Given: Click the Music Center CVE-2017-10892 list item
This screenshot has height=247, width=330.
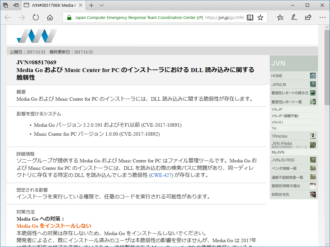Looking at the screenshot, I should point(97,134).
